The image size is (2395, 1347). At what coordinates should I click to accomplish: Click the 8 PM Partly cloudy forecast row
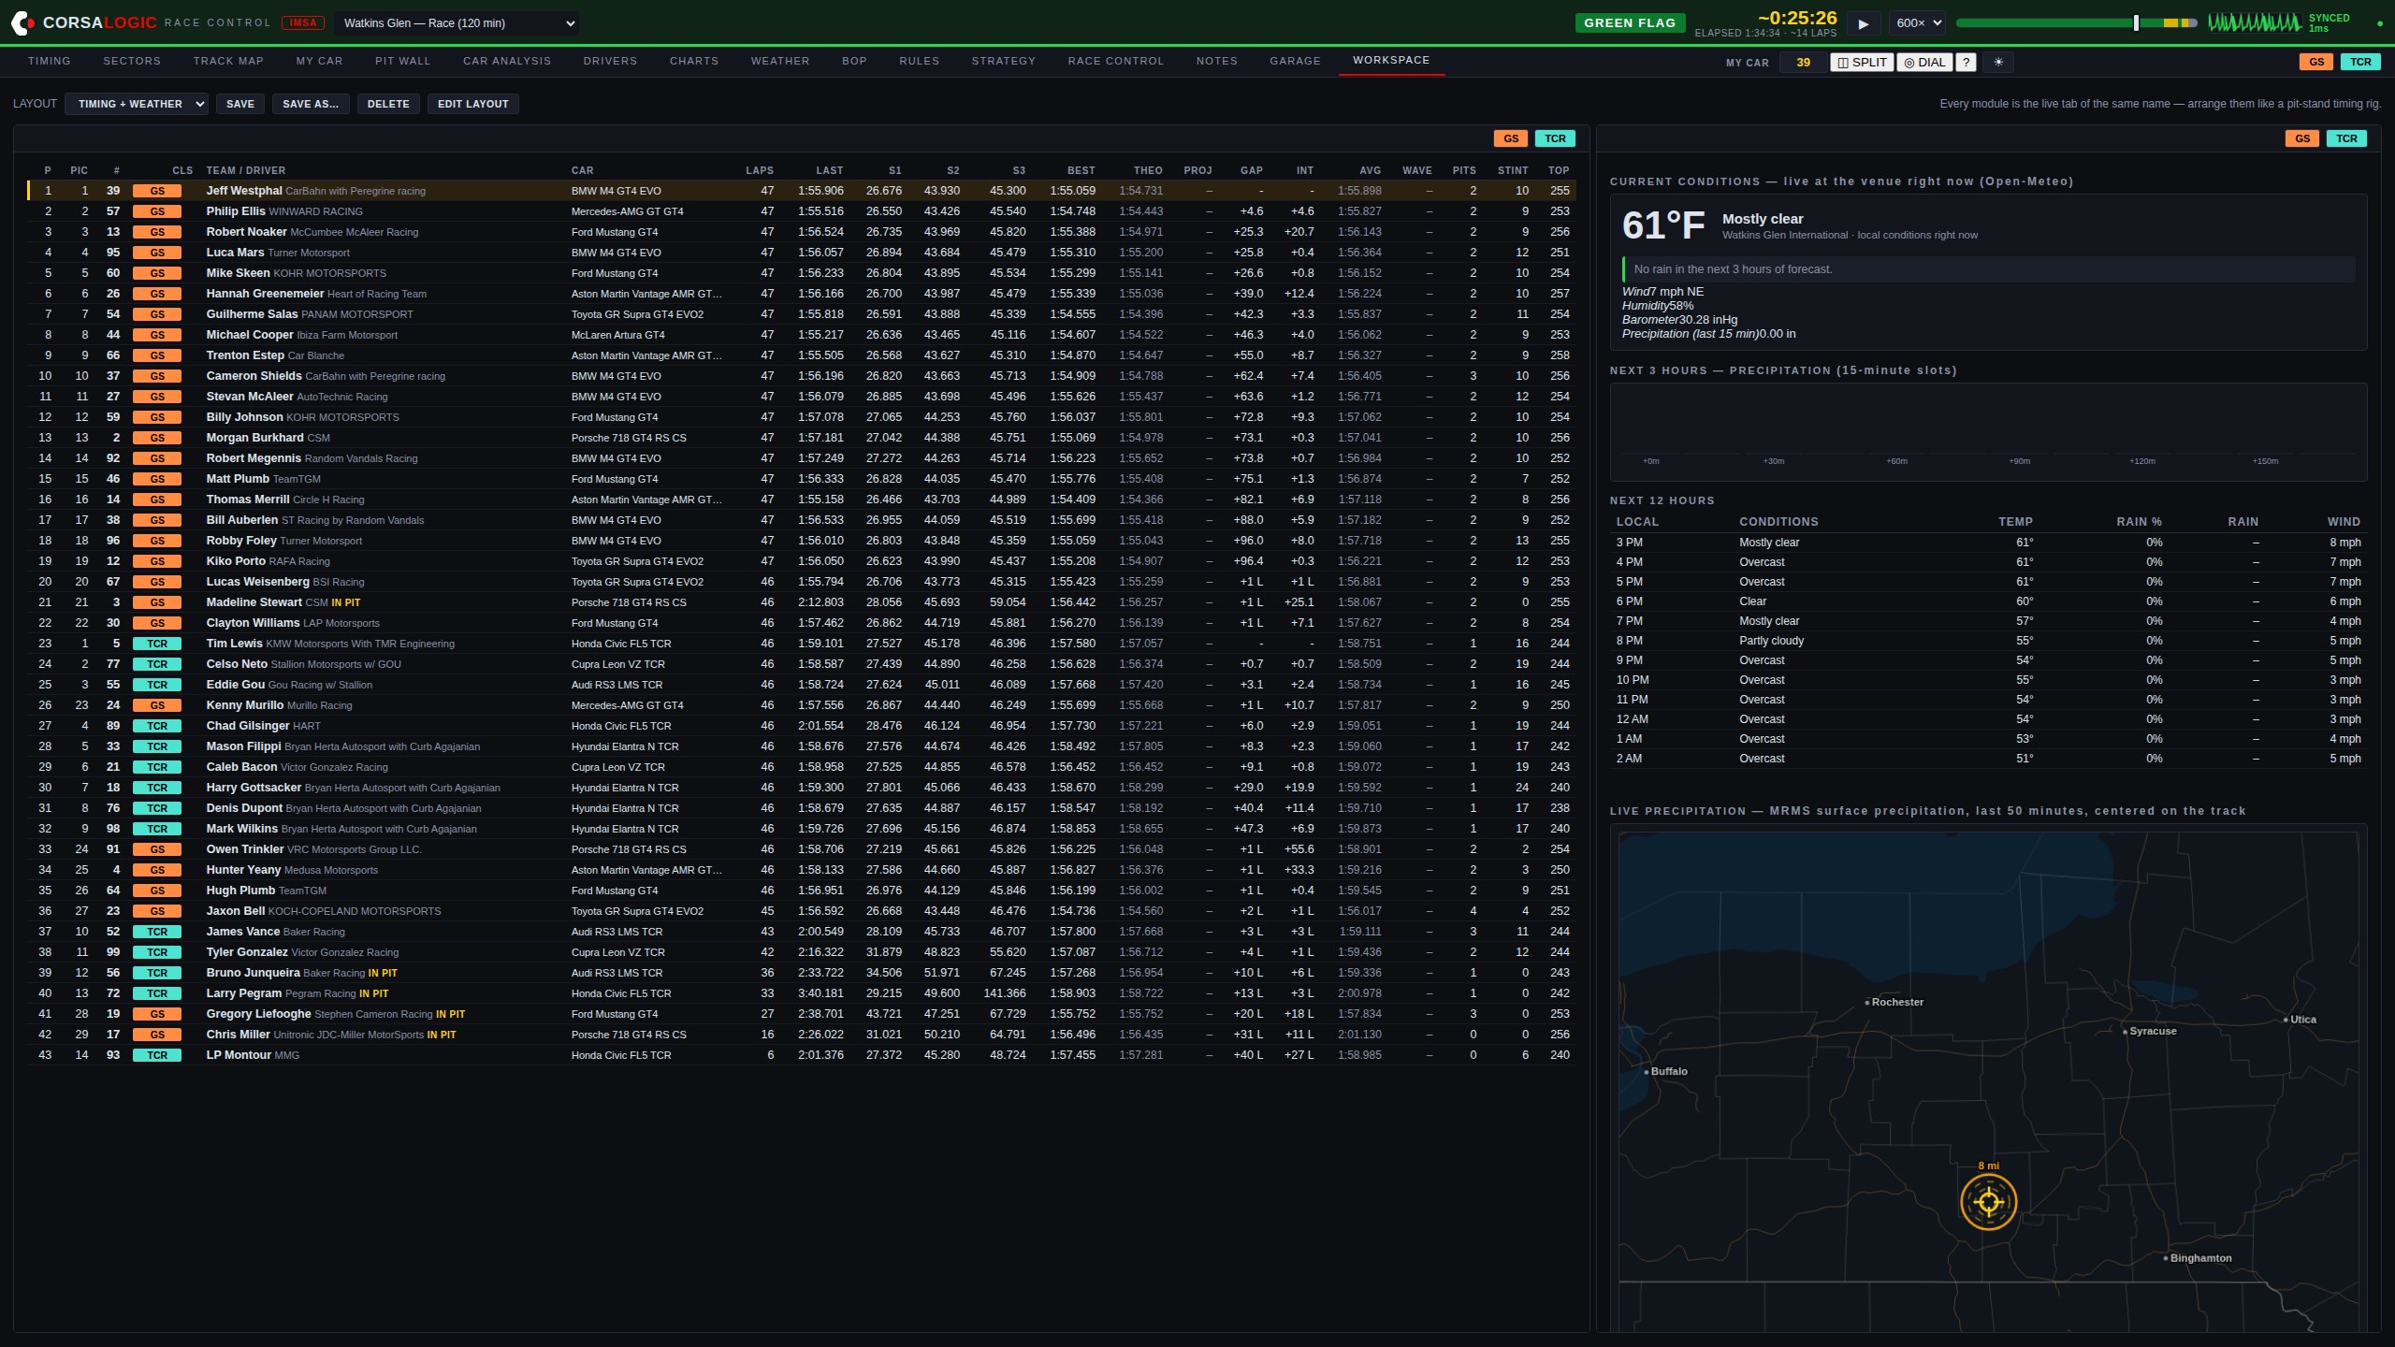1988,641
